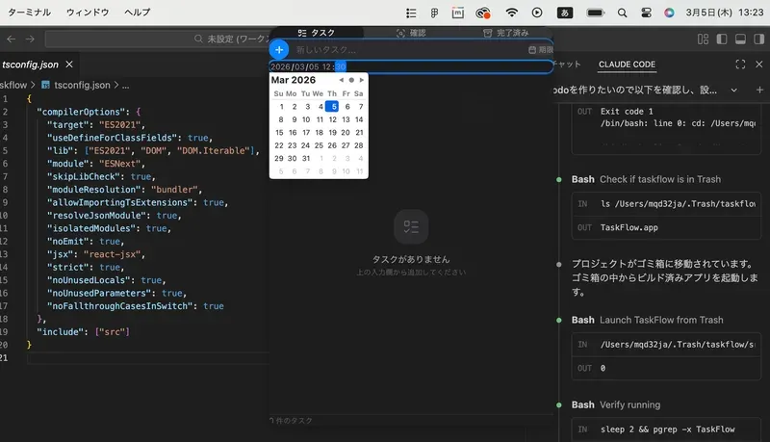Click the blue plus add-task button
The image size is (770, 442).
279,50
